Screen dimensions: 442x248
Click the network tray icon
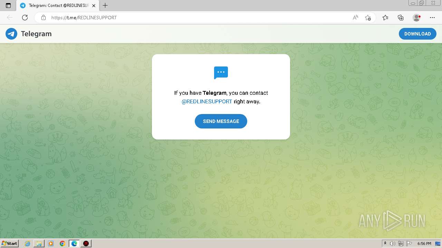[401, 244]
